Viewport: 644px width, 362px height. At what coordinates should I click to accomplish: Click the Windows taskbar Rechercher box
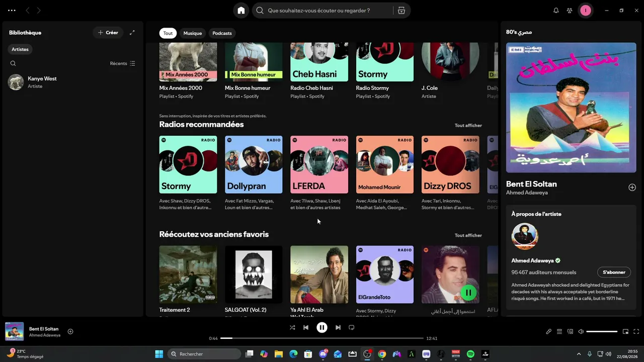[204, 354]
